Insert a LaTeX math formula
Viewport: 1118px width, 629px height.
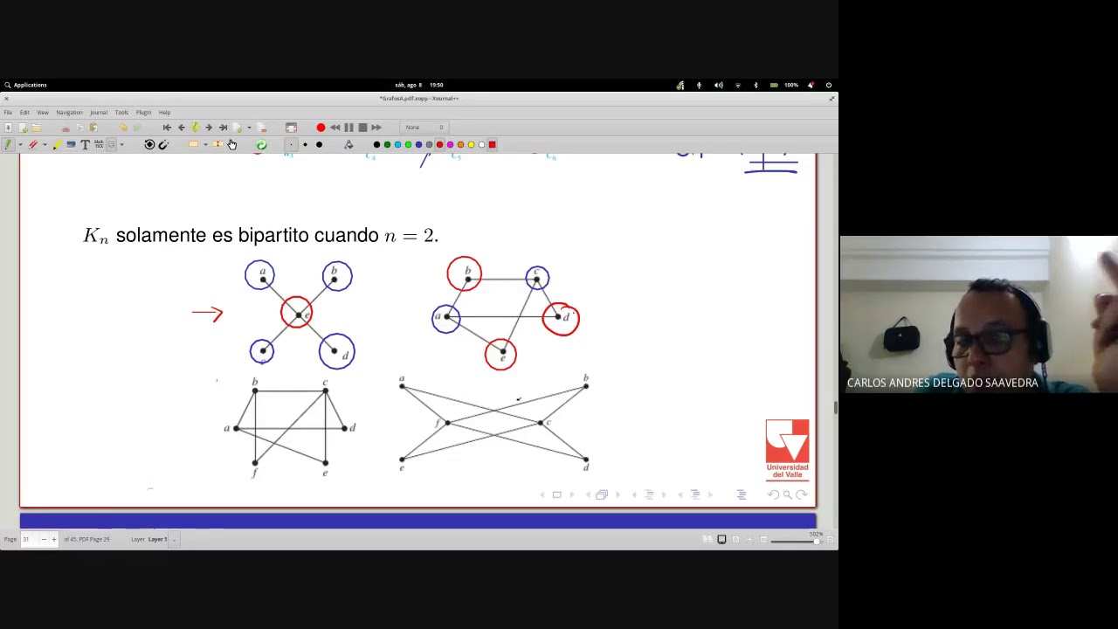99,144
